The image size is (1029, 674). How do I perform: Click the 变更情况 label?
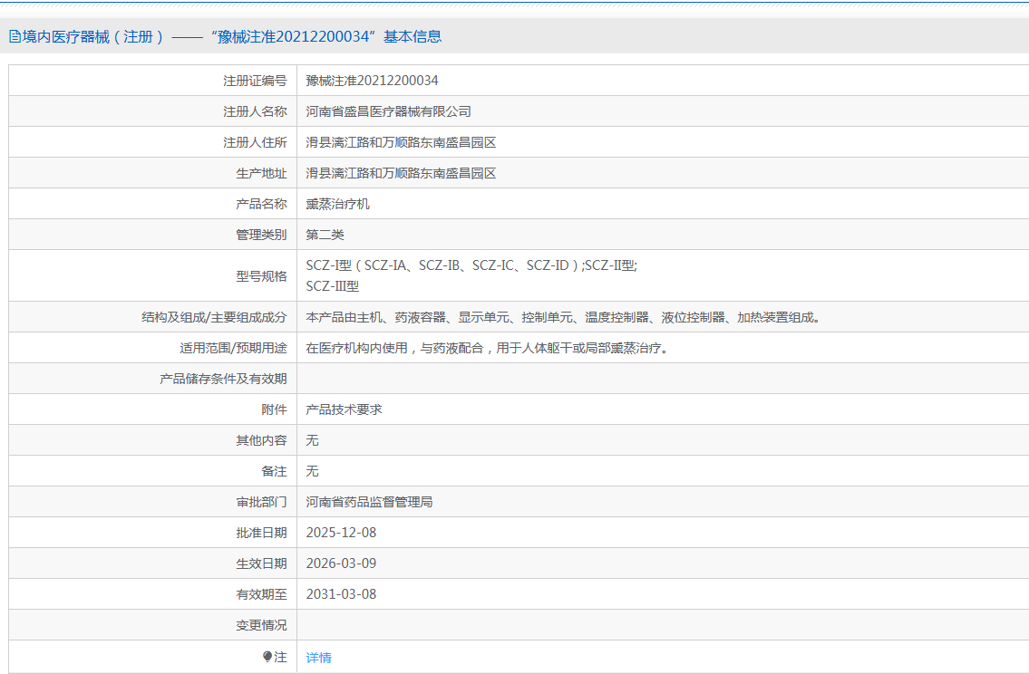(x=261, y=625)
